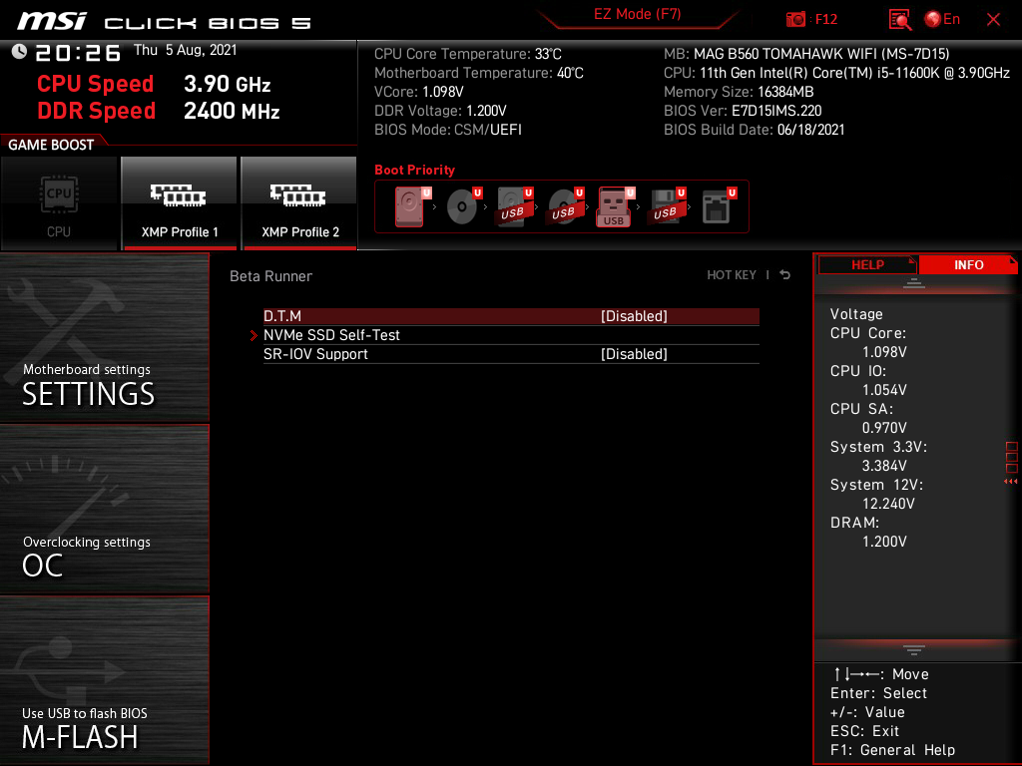Click the CPU Speed 3.90 GHz value
Viewport: 1022px width, 766px height.
(x=227, y=84)
